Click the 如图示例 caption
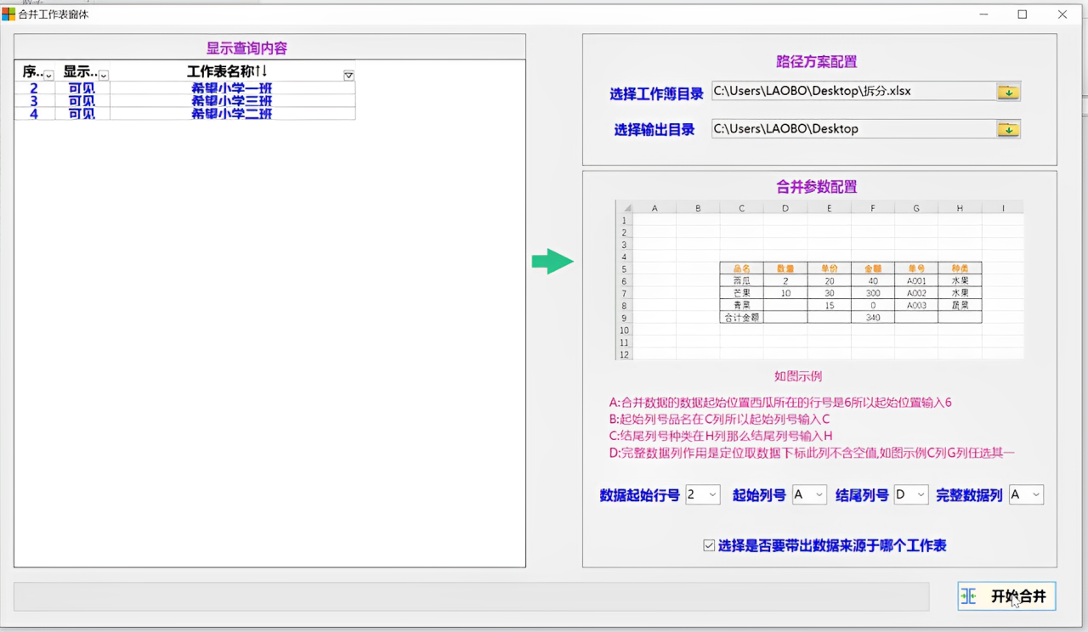This screenshot has height=632, width=1088. [x=797, y=376]
